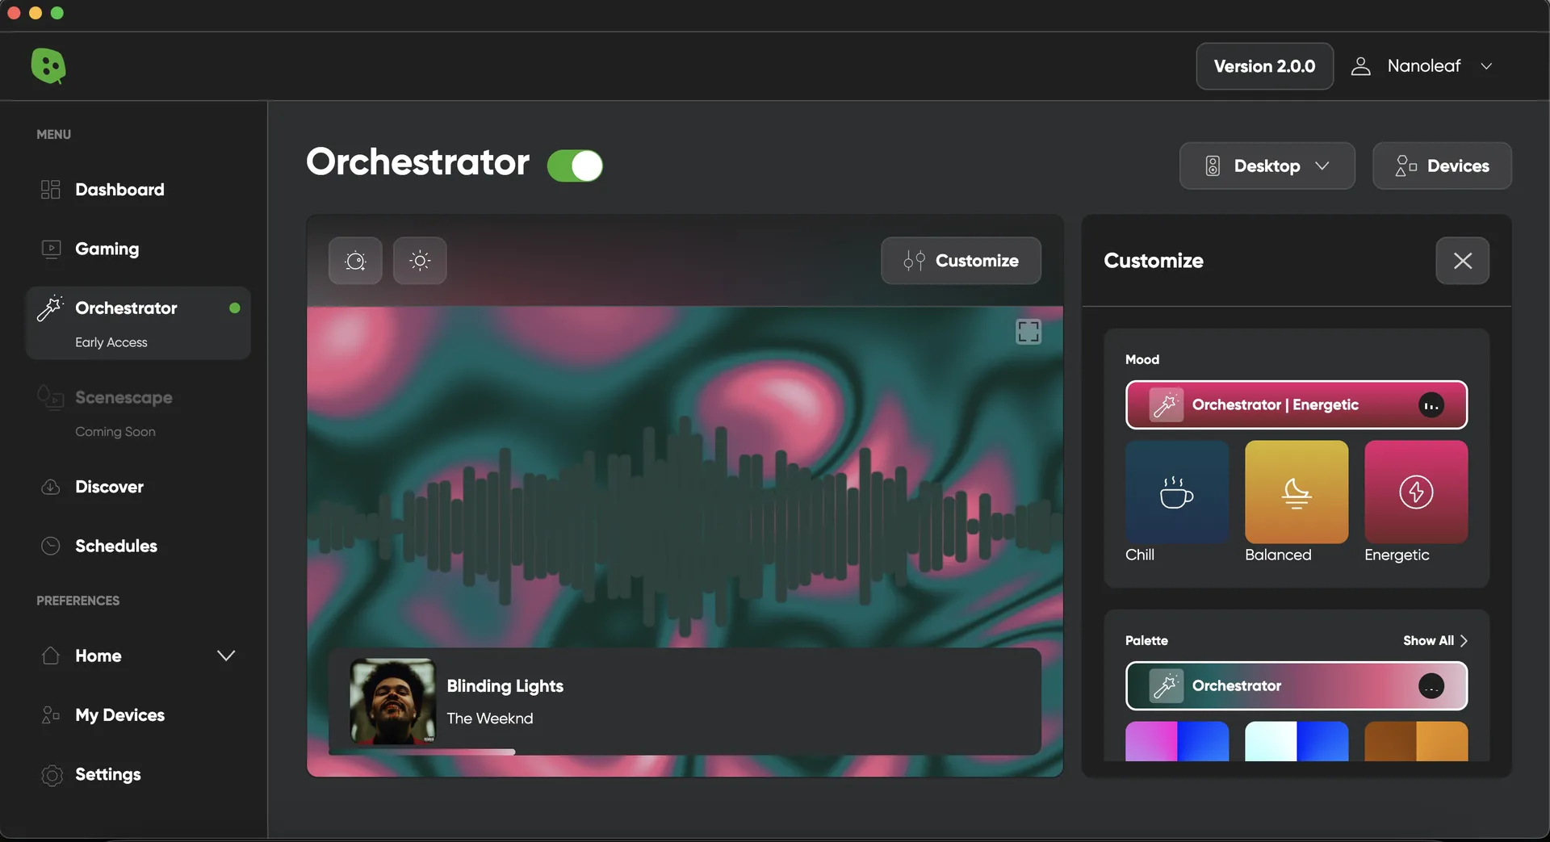The height and width of the screenshot is (842, 1550).
Task: Click the Version 2.0.0 button
Action: pyautogui.click(x=1264, y=66)
